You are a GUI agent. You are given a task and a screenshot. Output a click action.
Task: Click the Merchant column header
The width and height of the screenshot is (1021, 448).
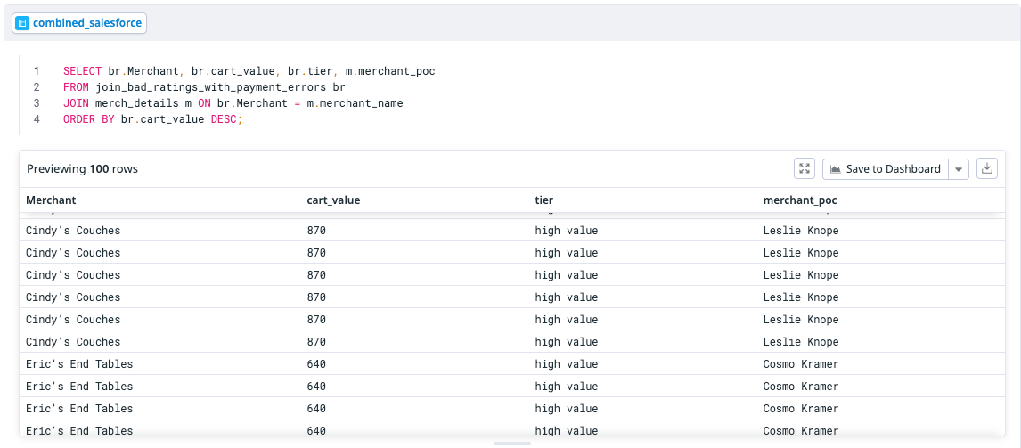coord(51,200)
